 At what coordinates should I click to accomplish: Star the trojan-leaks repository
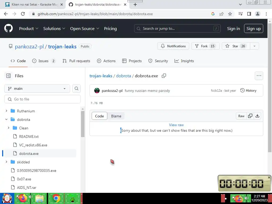pos(236,46)
